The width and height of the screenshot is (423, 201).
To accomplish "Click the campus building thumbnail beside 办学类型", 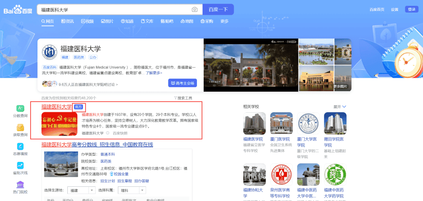I will 61,164.
